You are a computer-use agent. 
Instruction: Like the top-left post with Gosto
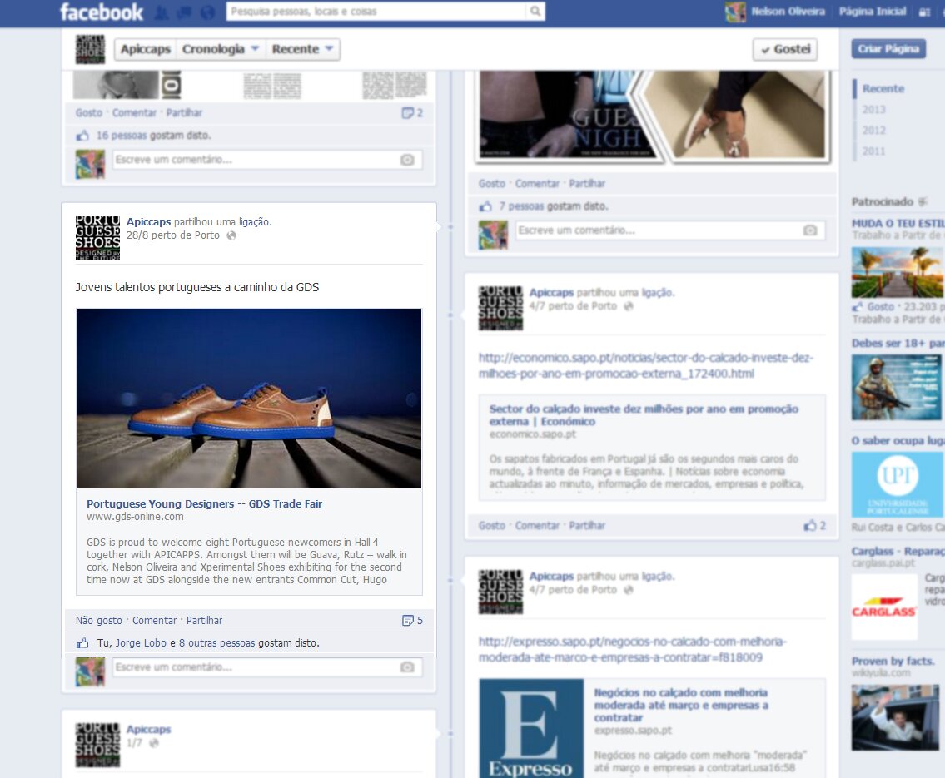[x=88, y=112]
